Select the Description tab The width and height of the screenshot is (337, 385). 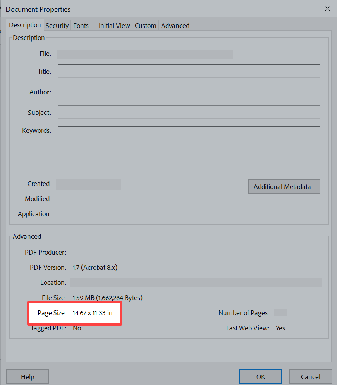25,25
